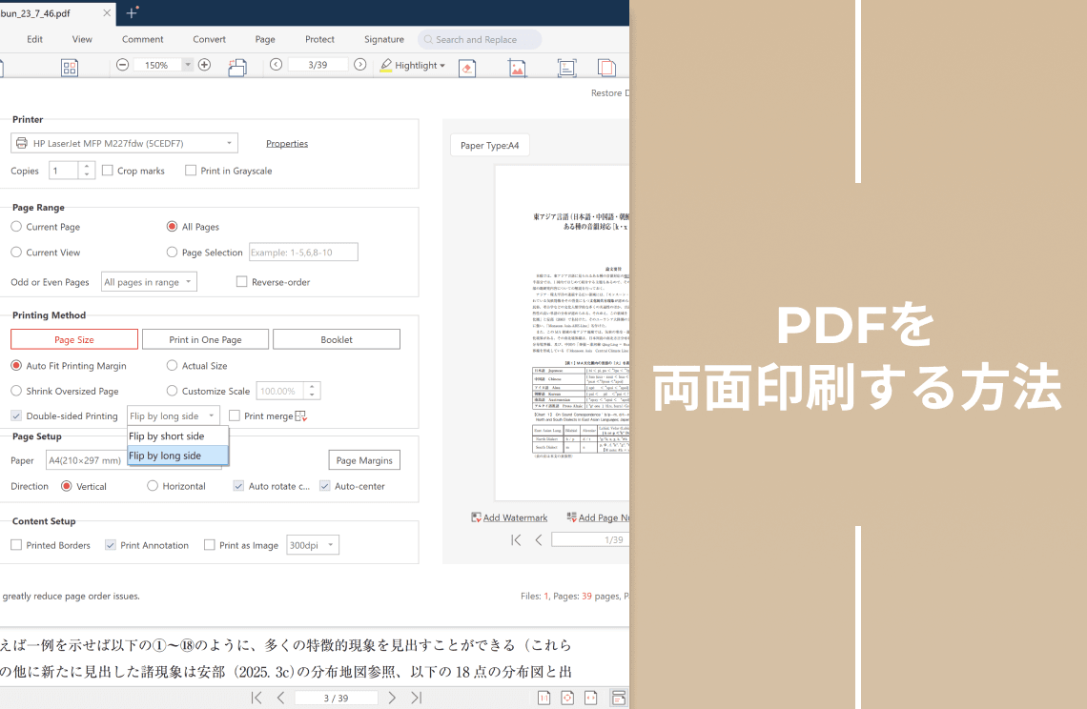Image resolution: width=1087 pixels, height=709 pixels.
Task: Jump to last page in bottom bar
Action: (416, 698)
